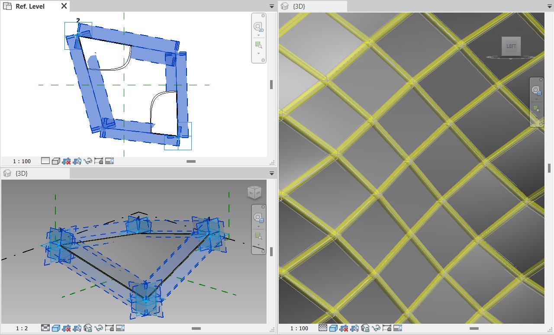Click the horizontal scrollbar of the 1:2 3D view
Screen dimensions: 554x335
196,329
